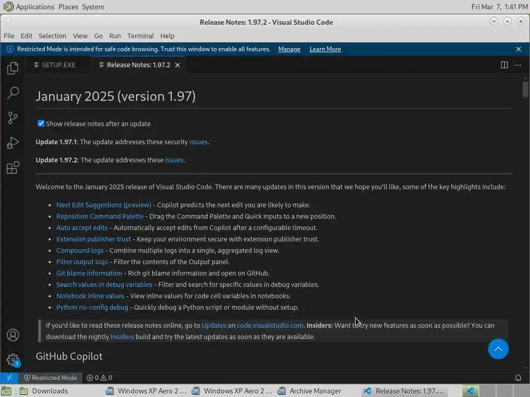Click the blue scroll-to-top arrow button
This screenshot has width=530, height=397.
498,349
